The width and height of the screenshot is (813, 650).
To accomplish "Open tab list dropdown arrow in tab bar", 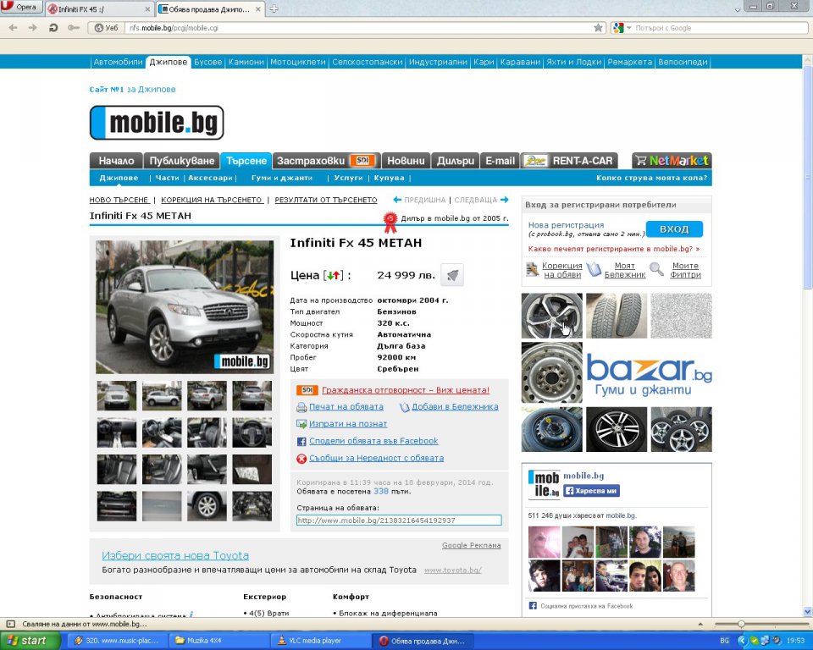I will 738,9.
